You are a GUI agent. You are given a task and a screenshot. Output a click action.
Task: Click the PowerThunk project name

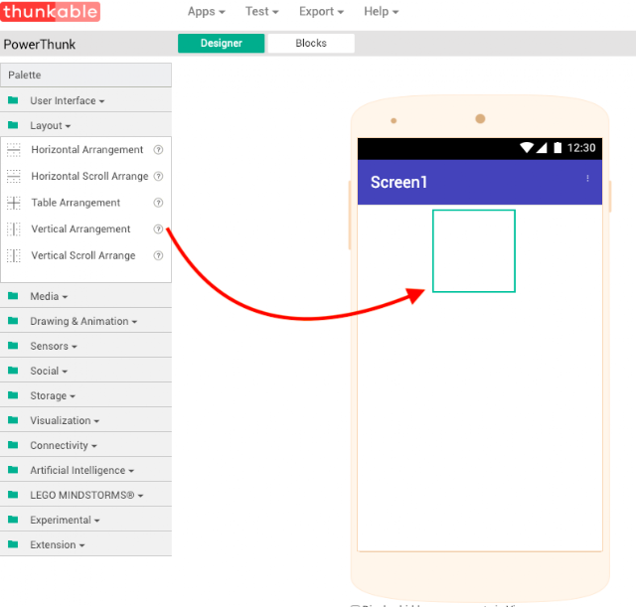(x=40, y=44)
